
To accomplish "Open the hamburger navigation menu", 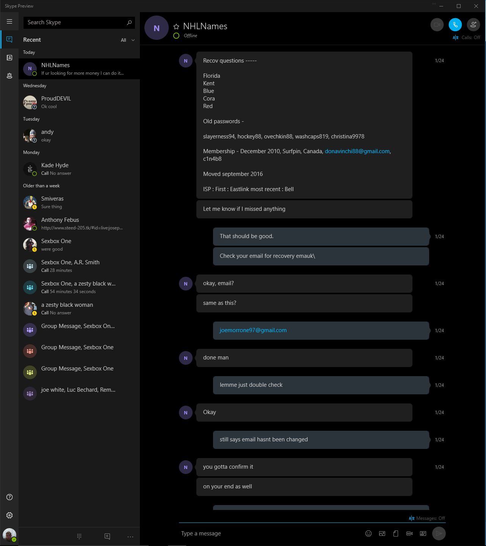I will (9, 22).
